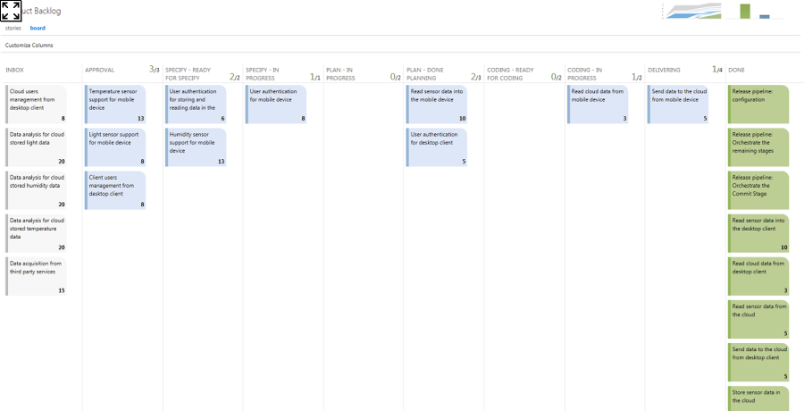Image resolution: width=804 pixels, height=411 pixels.
Task: Open Read sensor data into the desktop client card
Action: pos(758,233)
